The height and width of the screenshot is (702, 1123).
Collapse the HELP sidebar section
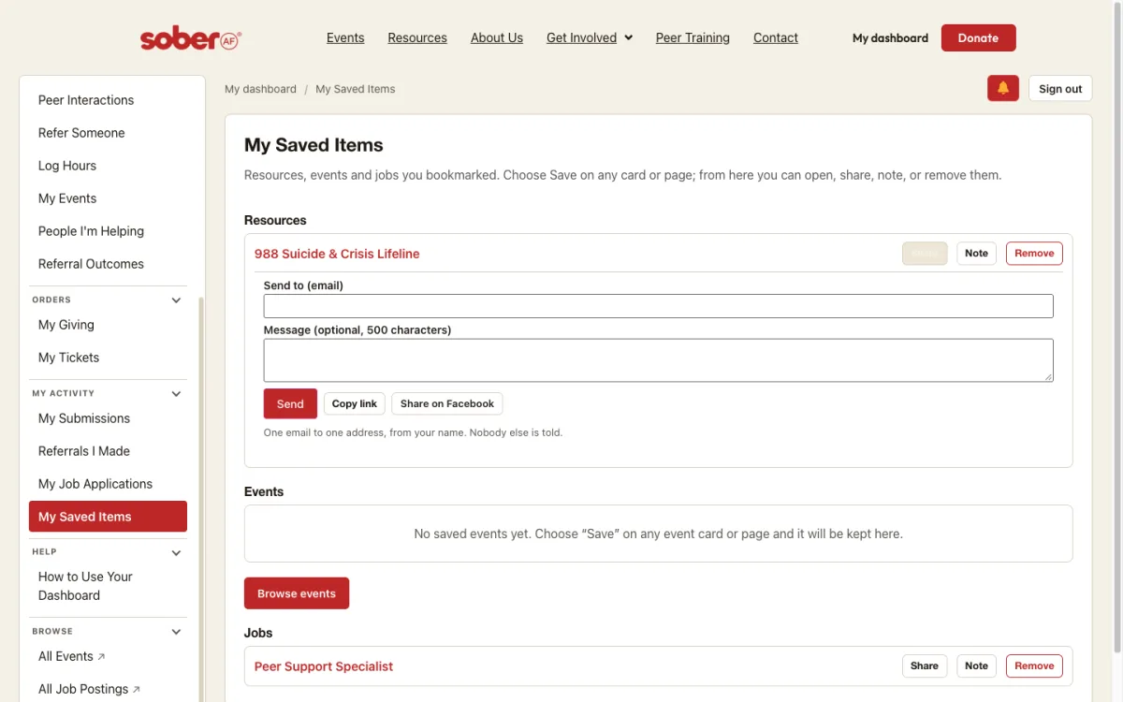point(176,553)
